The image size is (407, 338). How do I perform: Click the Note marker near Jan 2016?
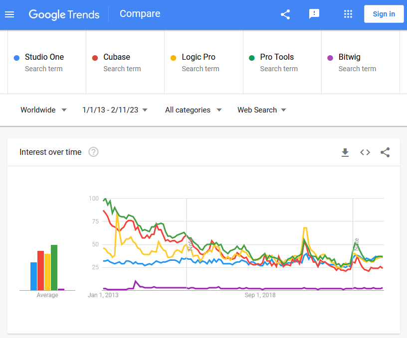pyautogui.click(x=190, y=244)
